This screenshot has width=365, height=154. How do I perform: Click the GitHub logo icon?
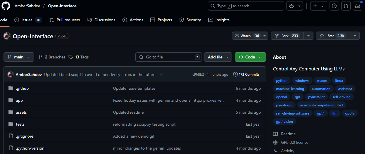6,6
